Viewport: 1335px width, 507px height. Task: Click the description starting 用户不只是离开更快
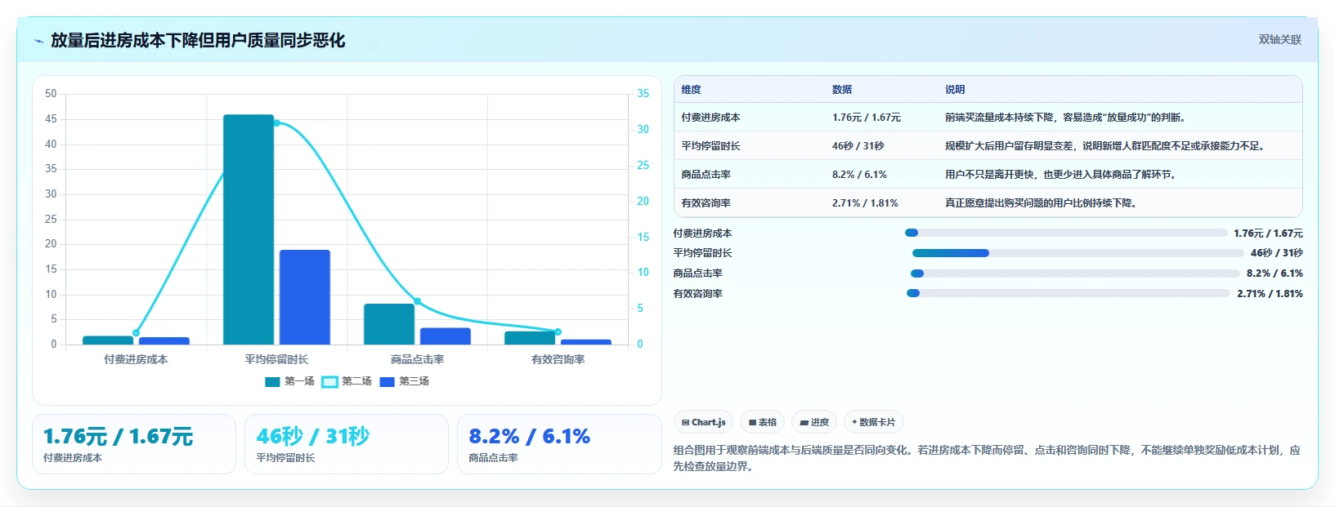(x=1063, y=175)
